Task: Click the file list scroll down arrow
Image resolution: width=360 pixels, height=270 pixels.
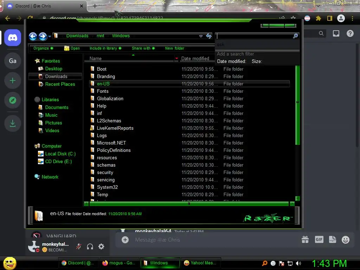Action: [297, 198]
